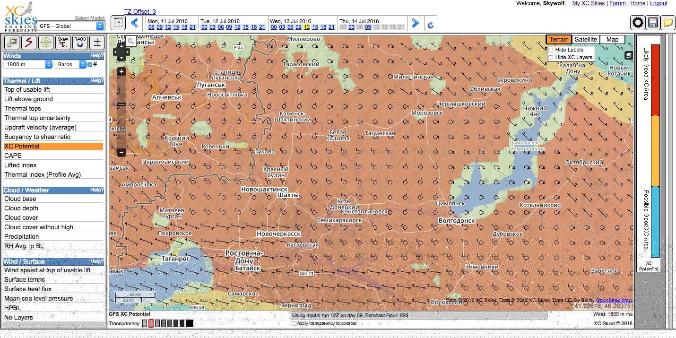Click the Skew-T sounding tool
This screenshot has width=676, height=338.
(x=63, y=43)
